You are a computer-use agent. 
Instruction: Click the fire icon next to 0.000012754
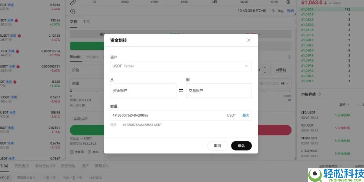(x=18, y=51)
